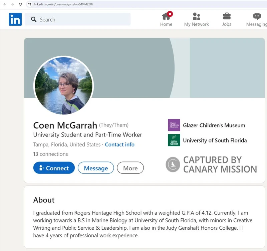The width and height of the screenshot is (267, 251).
Task: Open the Messaging tab
Action: point(257,19)
